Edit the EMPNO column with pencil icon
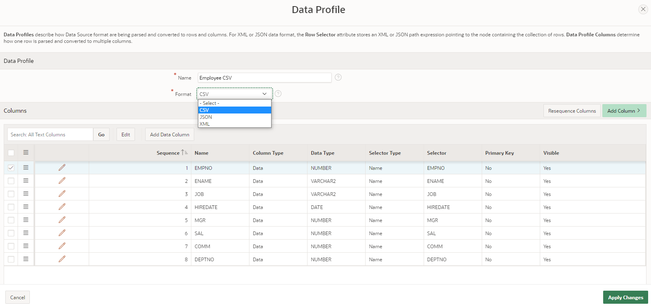 (62, 168)
